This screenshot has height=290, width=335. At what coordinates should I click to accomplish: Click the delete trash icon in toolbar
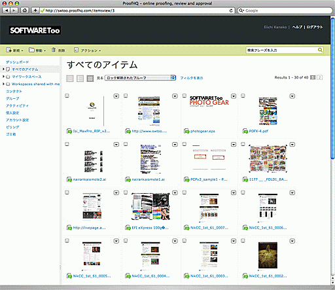point(54,50)
